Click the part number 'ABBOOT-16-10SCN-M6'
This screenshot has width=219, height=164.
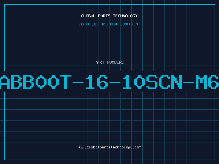[x=109, y=82]
